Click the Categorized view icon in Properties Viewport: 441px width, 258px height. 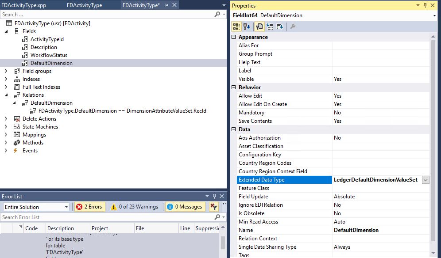(237, 27)
